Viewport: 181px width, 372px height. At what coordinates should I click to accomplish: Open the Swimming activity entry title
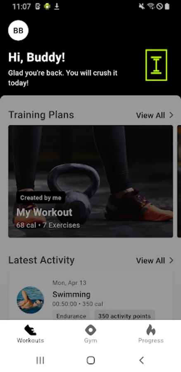[x=71, y=295]
